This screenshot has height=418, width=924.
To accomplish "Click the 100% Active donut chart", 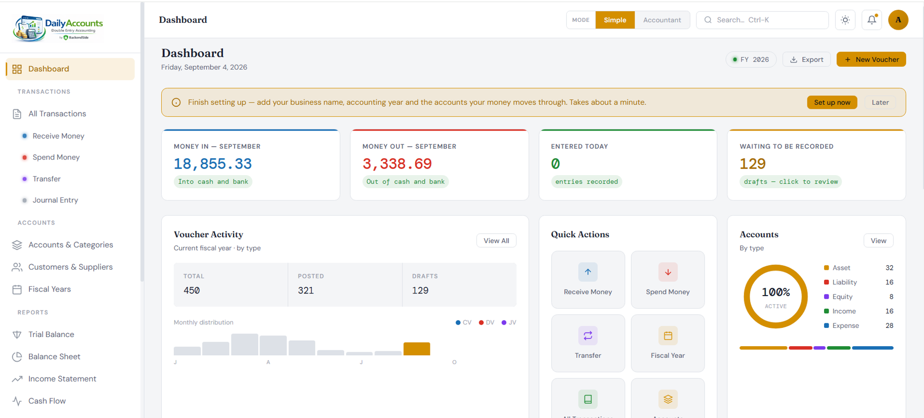I will tap(775, 297).
